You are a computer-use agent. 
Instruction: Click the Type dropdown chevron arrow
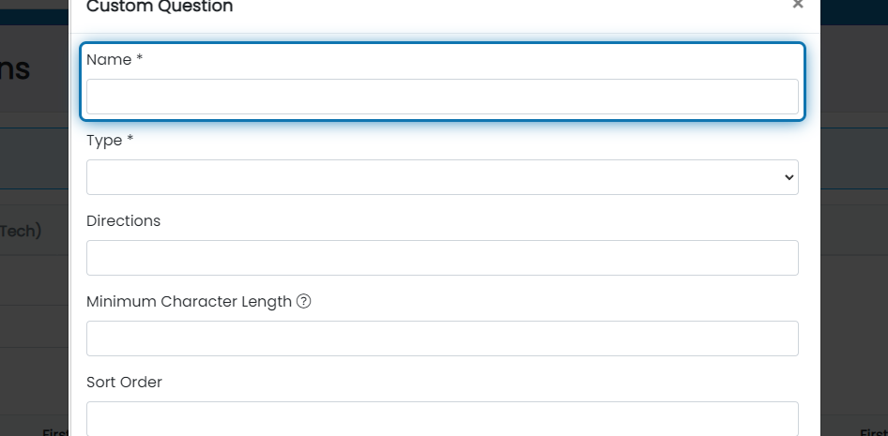click(x=788, y=177)
